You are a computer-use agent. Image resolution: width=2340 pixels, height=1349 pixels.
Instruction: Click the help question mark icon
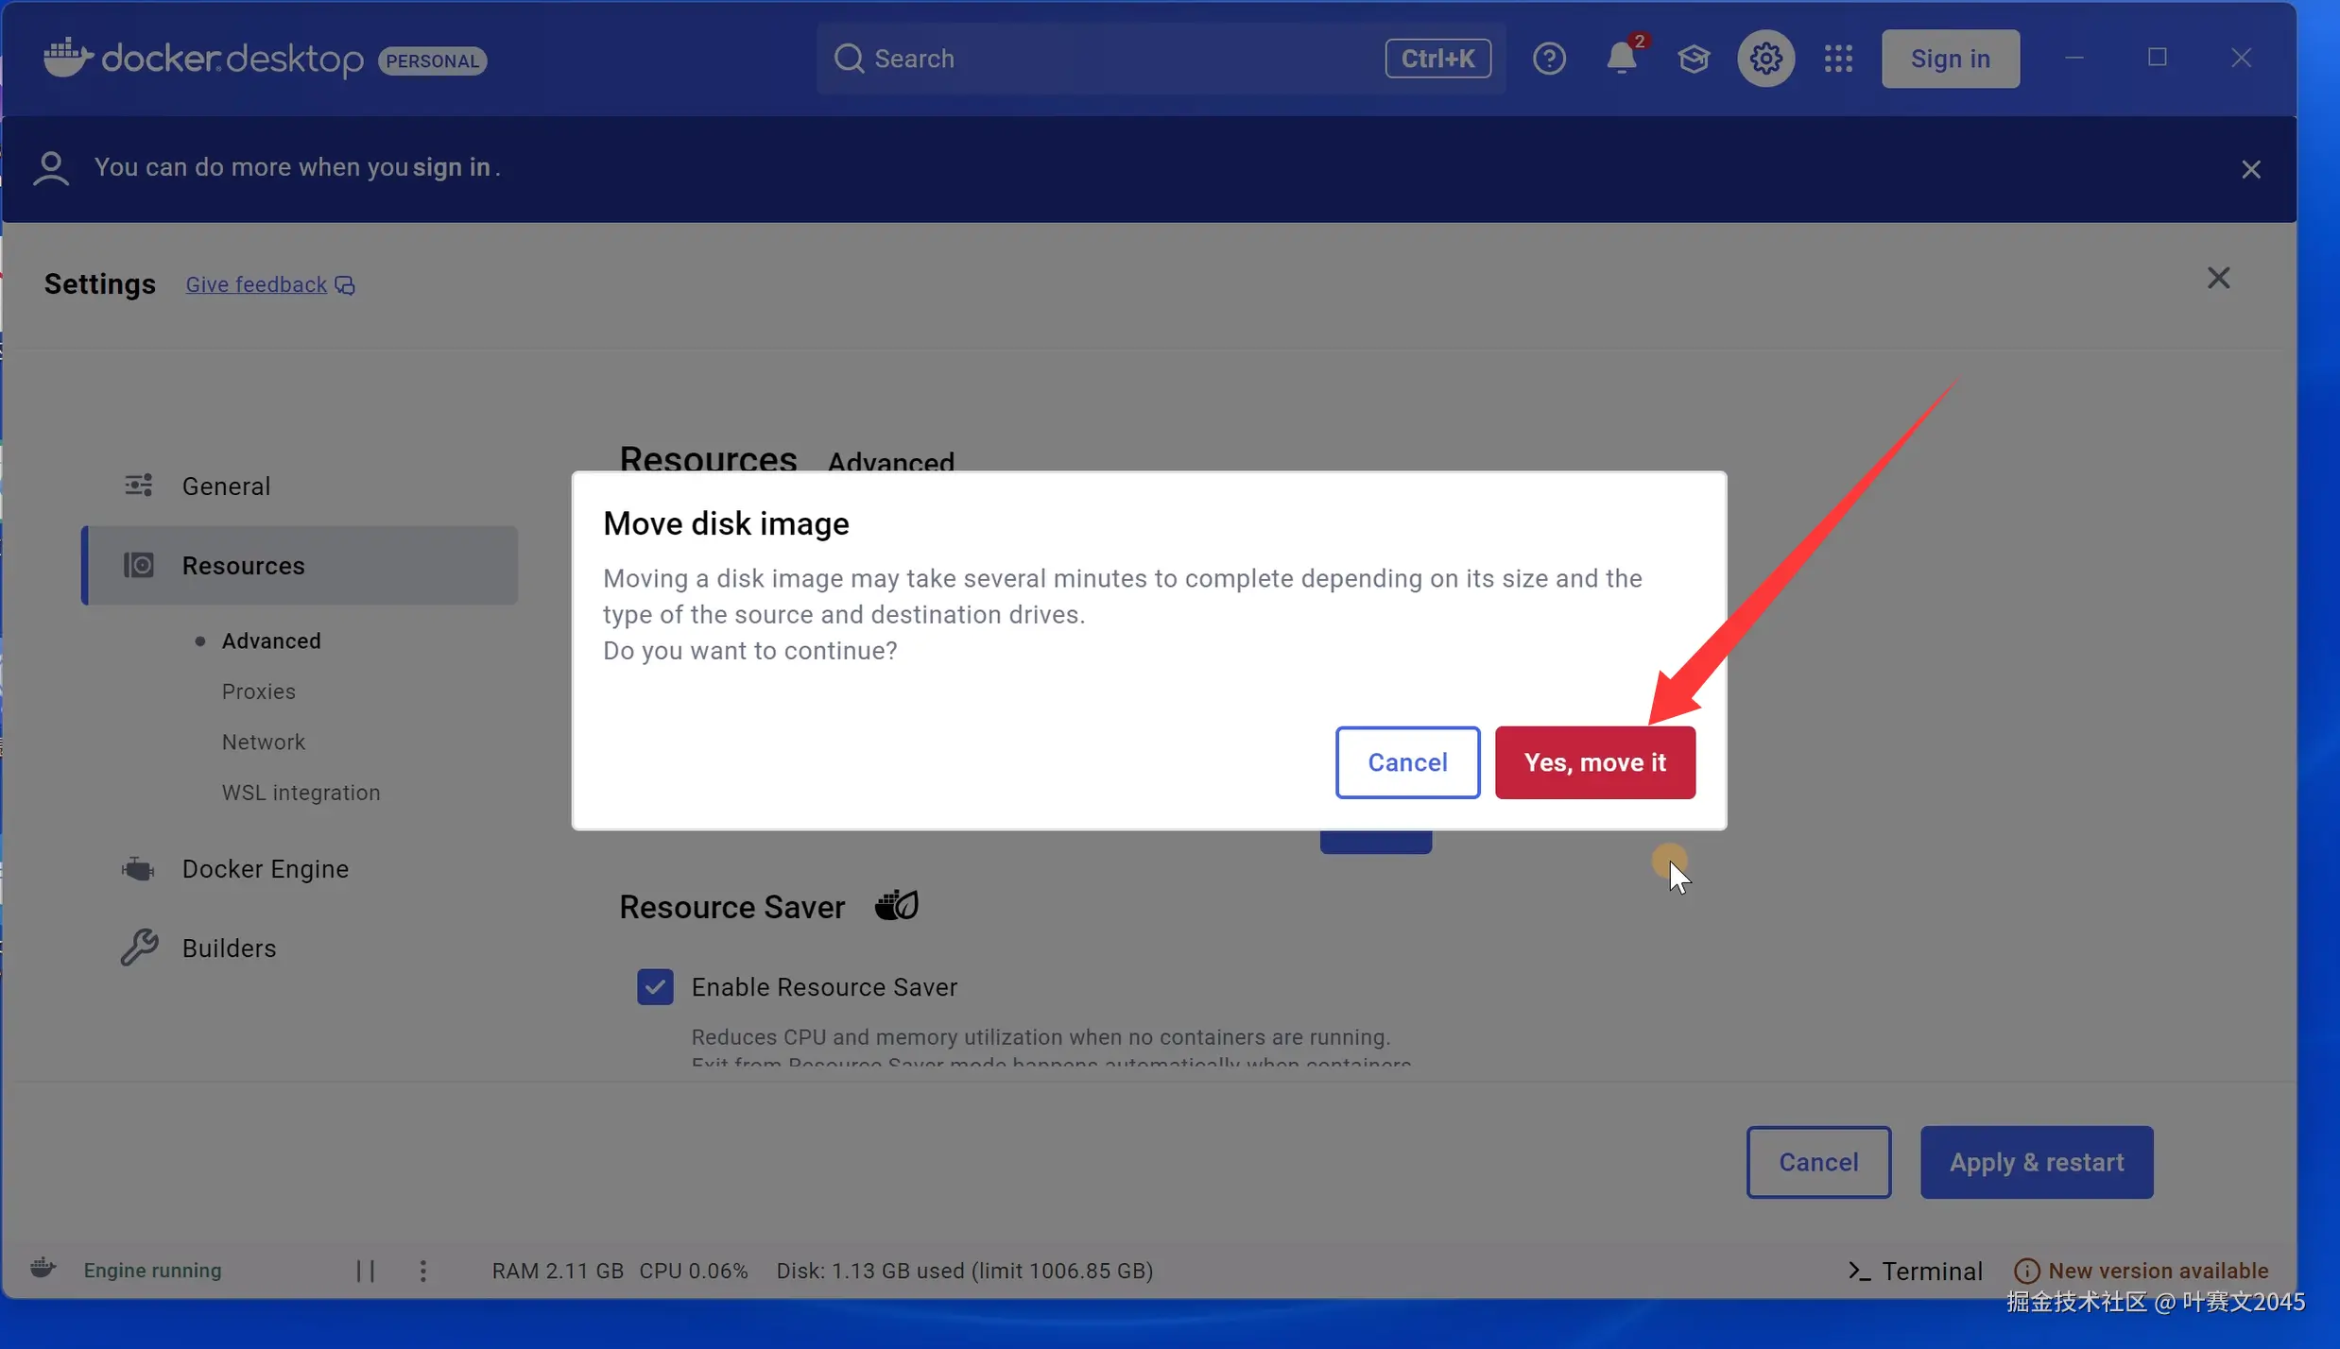[x=1549, y=59]
